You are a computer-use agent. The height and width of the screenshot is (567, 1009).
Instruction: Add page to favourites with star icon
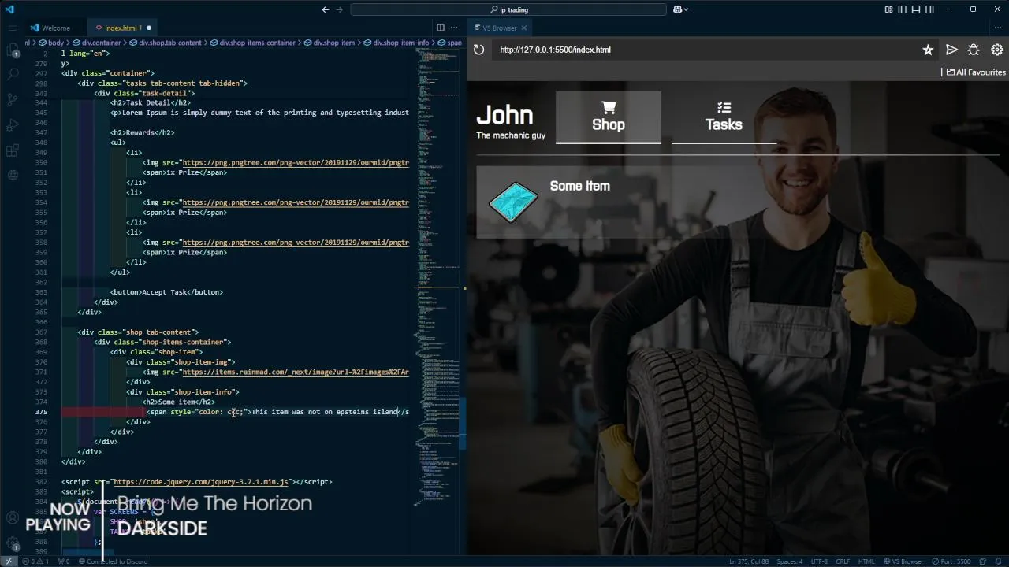[928, 50]
